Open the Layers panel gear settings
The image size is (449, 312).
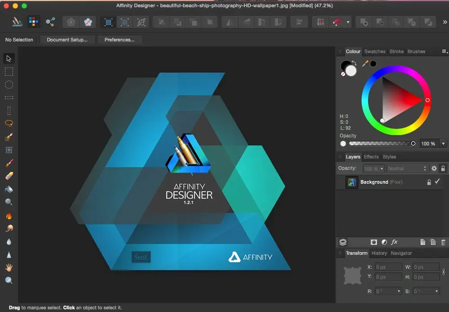(434, 168)
